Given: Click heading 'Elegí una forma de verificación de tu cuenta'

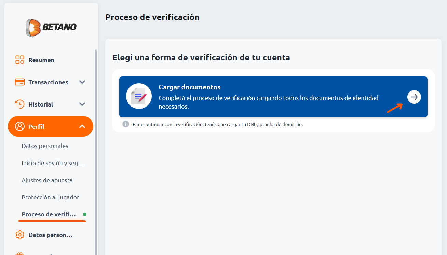Looking at the screenshot, I should tap(201, 57).
